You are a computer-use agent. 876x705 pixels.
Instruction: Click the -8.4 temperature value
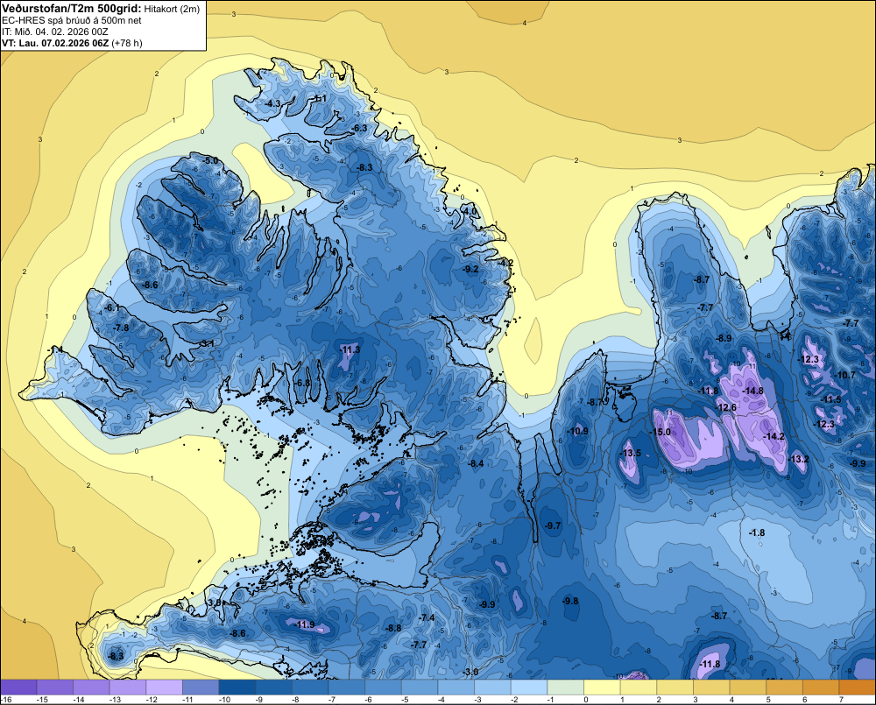(477, 463)
